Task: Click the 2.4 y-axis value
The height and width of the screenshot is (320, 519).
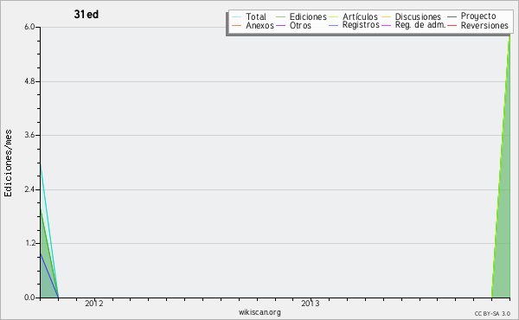Action: (x=29, y=189)
